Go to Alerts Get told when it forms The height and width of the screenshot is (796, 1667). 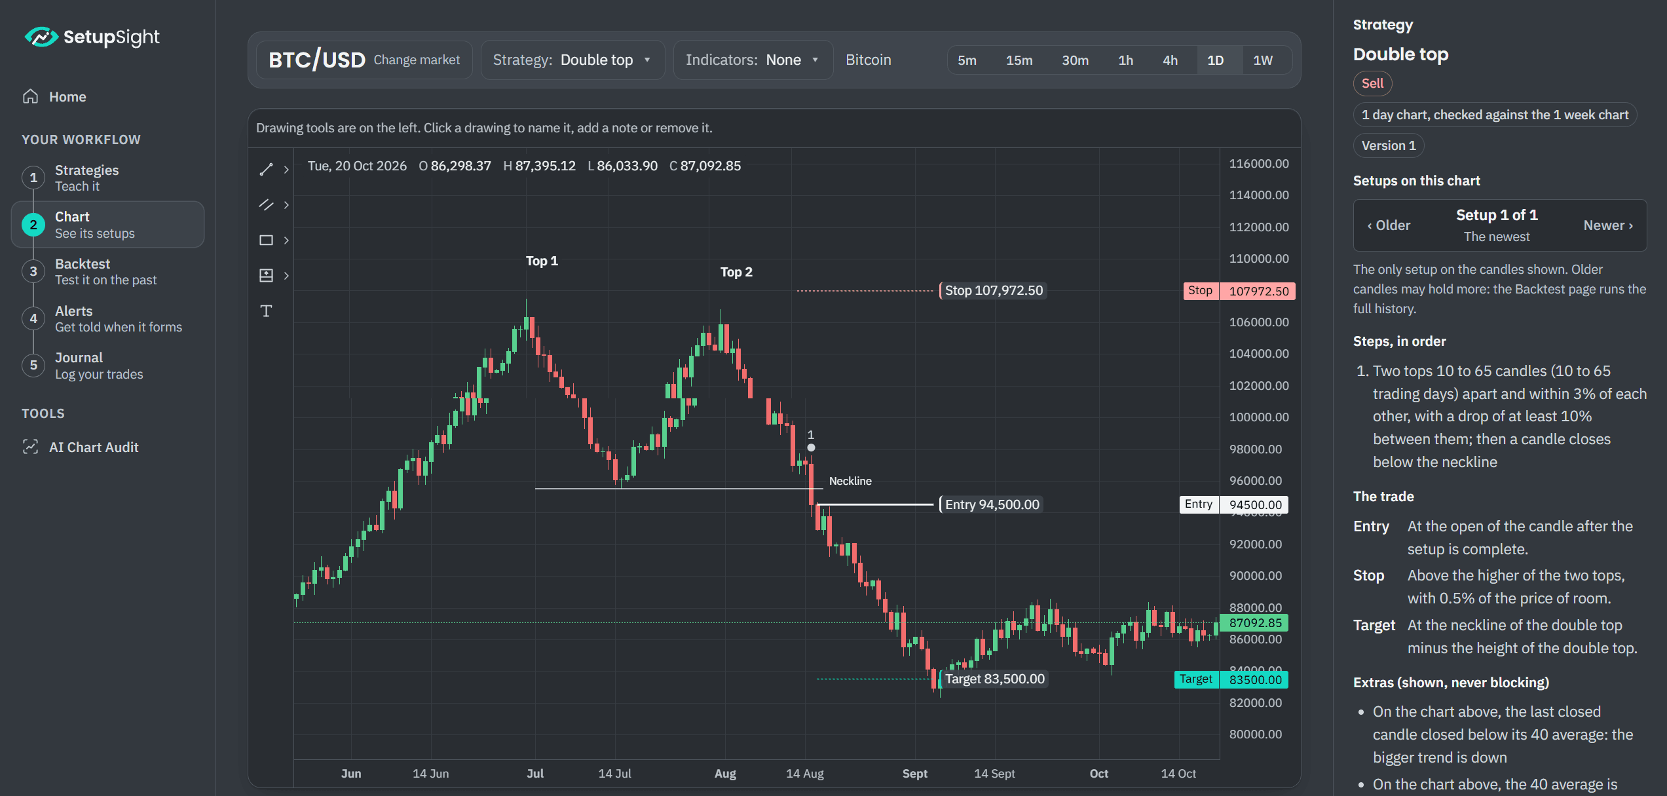click(x=108, y=318)
